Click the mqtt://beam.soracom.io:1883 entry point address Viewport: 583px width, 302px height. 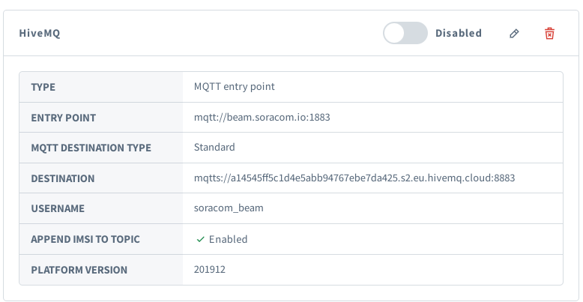point(262,118)
